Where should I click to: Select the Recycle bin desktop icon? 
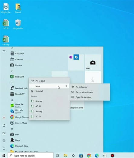click(18, 24)
